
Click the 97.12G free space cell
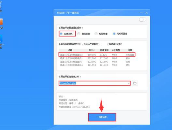[103, 55]
